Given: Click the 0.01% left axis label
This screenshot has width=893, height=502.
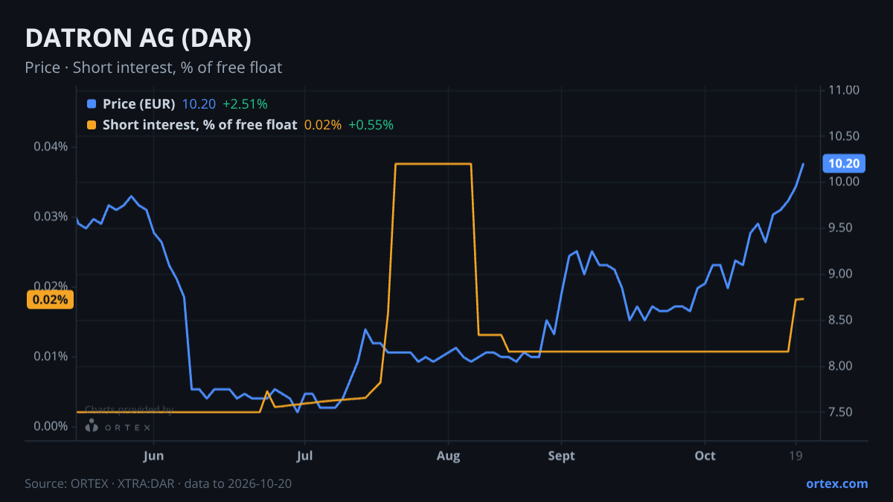Looking at the screenshot, I should click(51, 356).
